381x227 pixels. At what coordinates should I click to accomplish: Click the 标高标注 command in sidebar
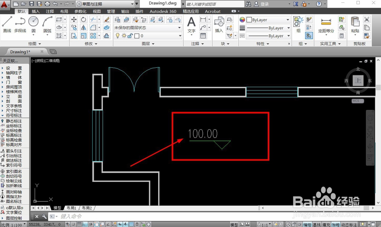tap(11, 135)
